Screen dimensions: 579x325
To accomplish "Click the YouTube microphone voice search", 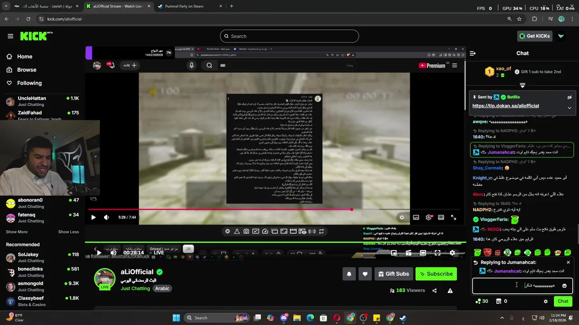I will click(192, 65).
